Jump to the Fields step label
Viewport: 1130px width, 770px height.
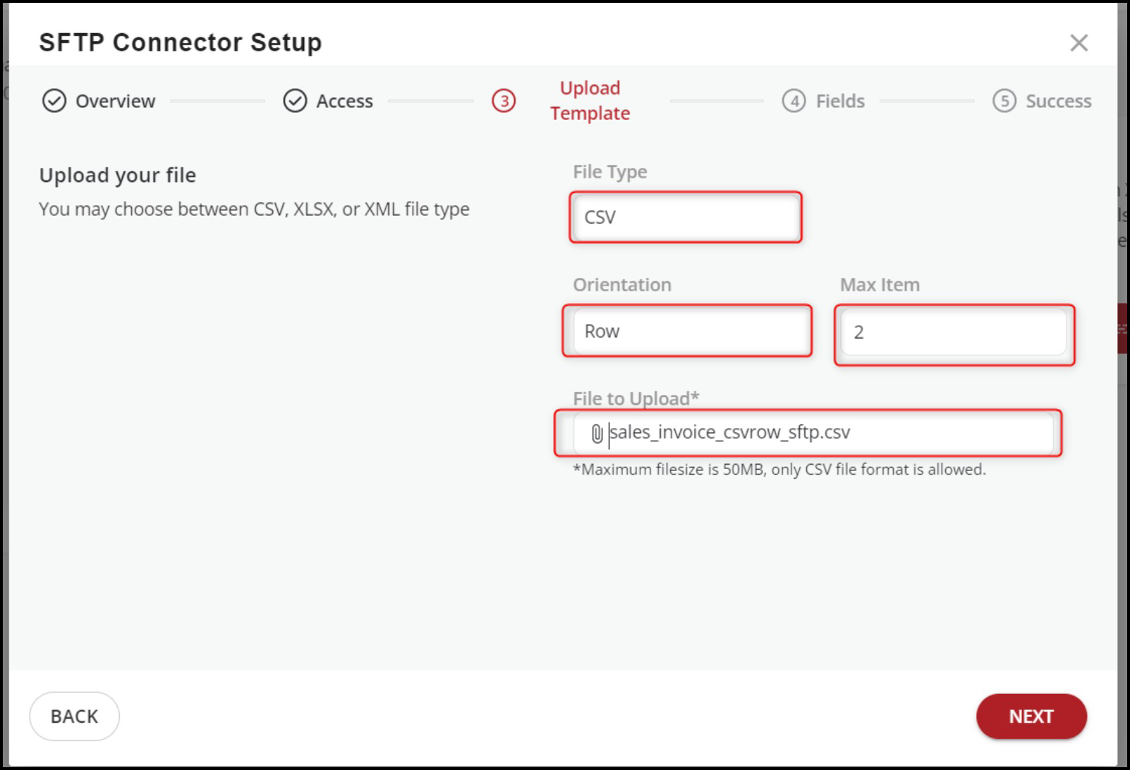point(839,101)
